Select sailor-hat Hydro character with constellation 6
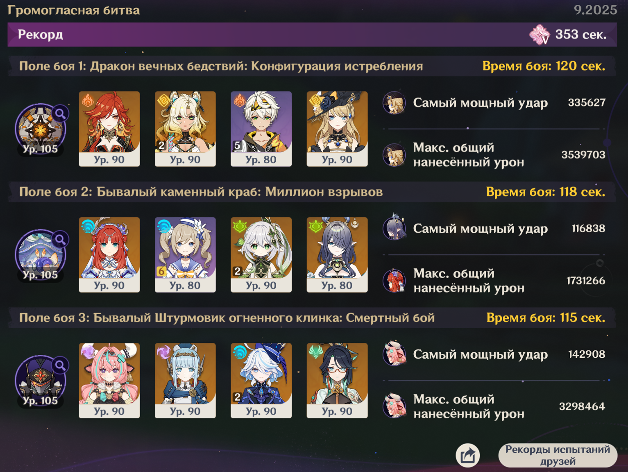 pyautogui.click(x=185, y=254)
